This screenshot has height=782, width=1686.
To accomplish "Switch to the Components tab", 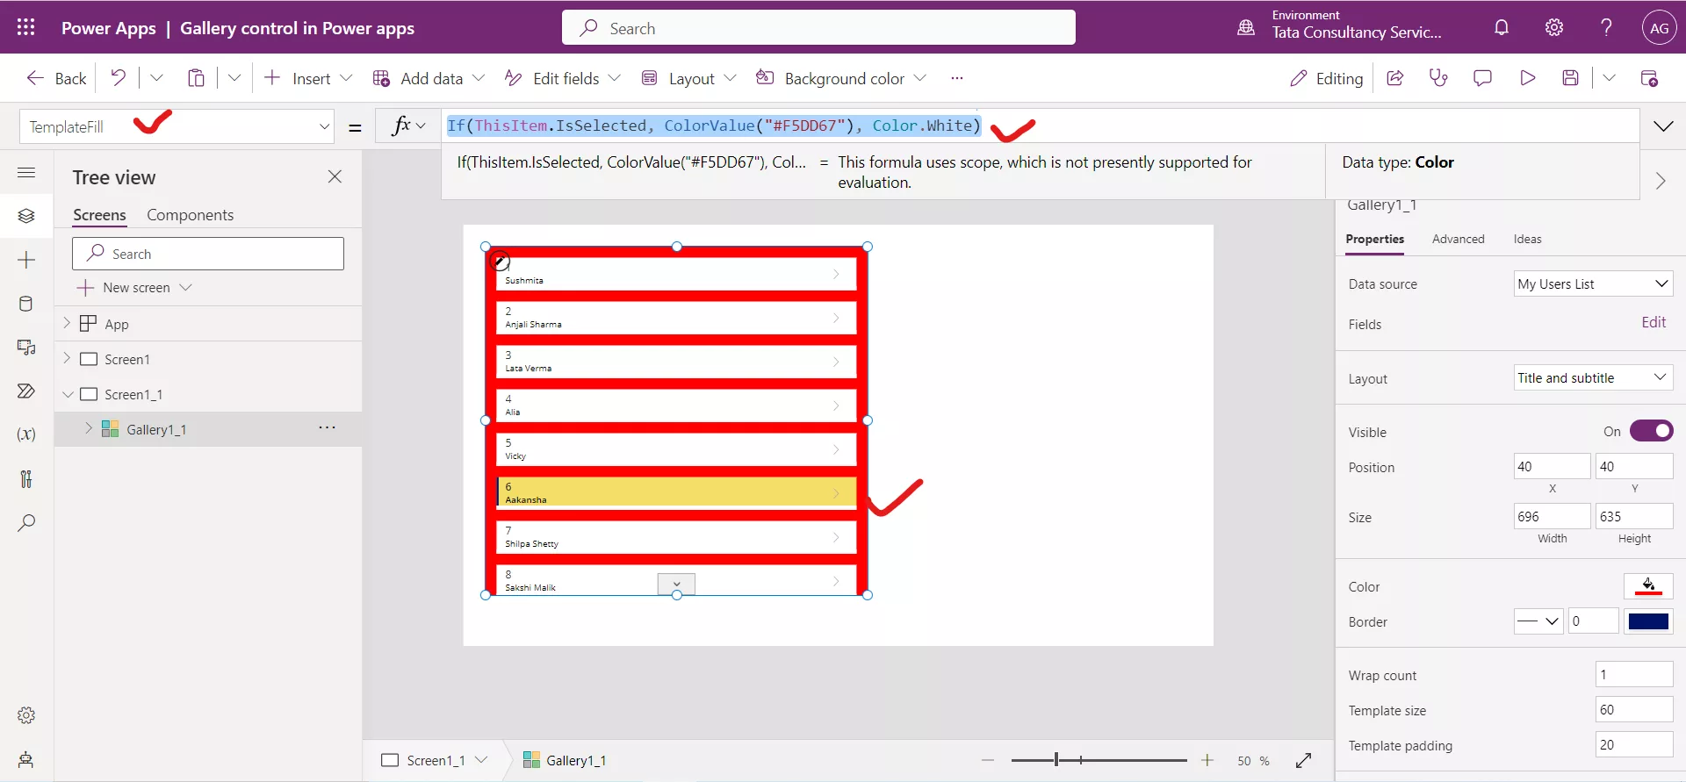I will (190, 215).
